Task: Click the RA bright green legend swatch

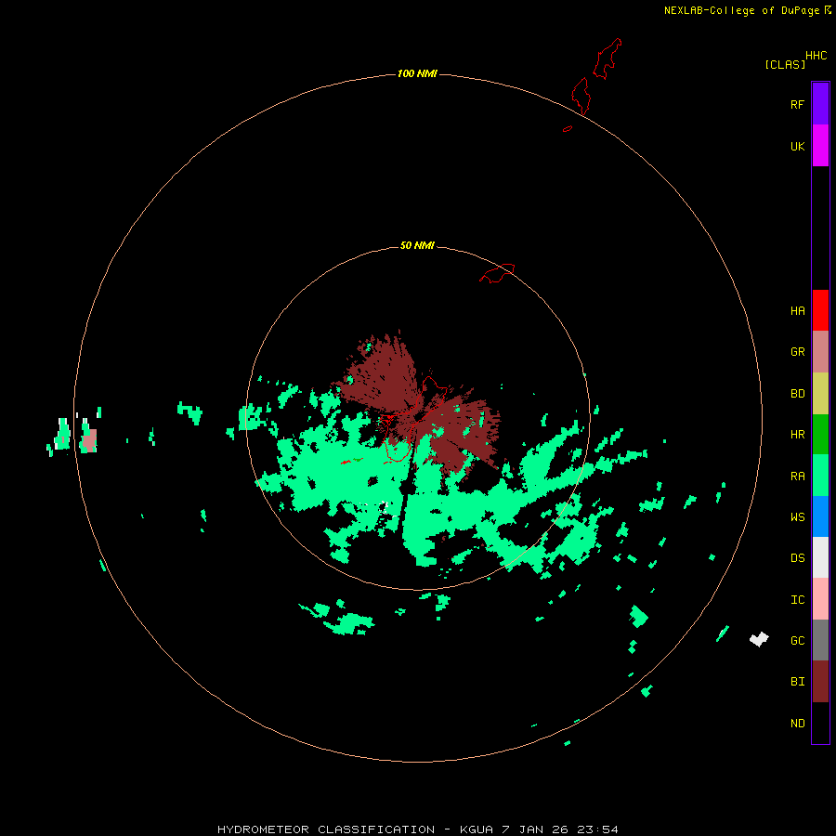Action: [x=820, y=476]
